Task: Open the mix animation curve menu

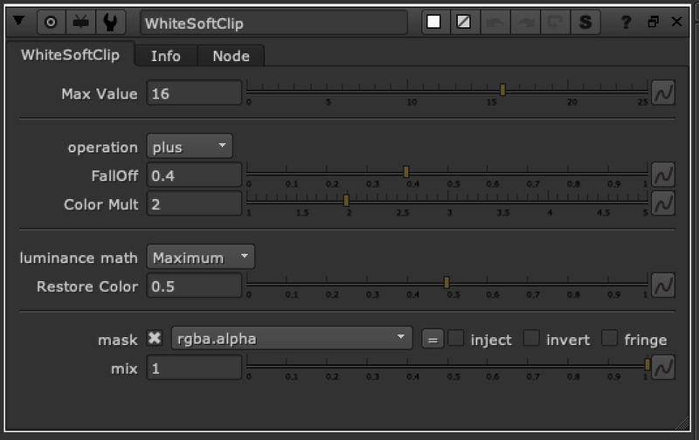Action: [663, 367]
